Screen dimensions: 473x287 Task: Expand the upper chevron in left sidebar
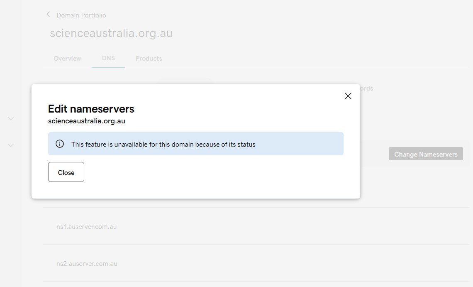click(11, 119)
